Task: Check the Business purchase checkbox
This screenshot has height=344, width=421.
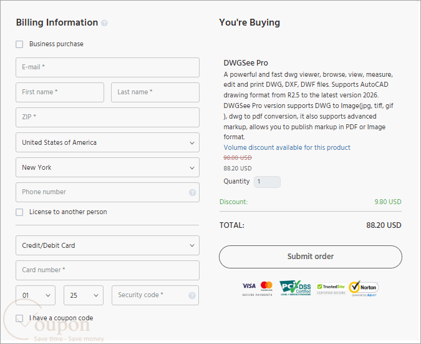Action: pyautogui.click(x=19, y=44)
